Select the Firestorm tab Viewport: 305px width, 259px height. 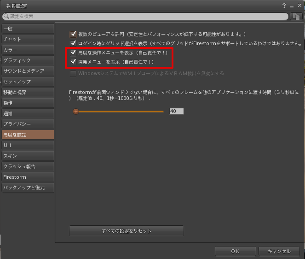tap(28, 177)
